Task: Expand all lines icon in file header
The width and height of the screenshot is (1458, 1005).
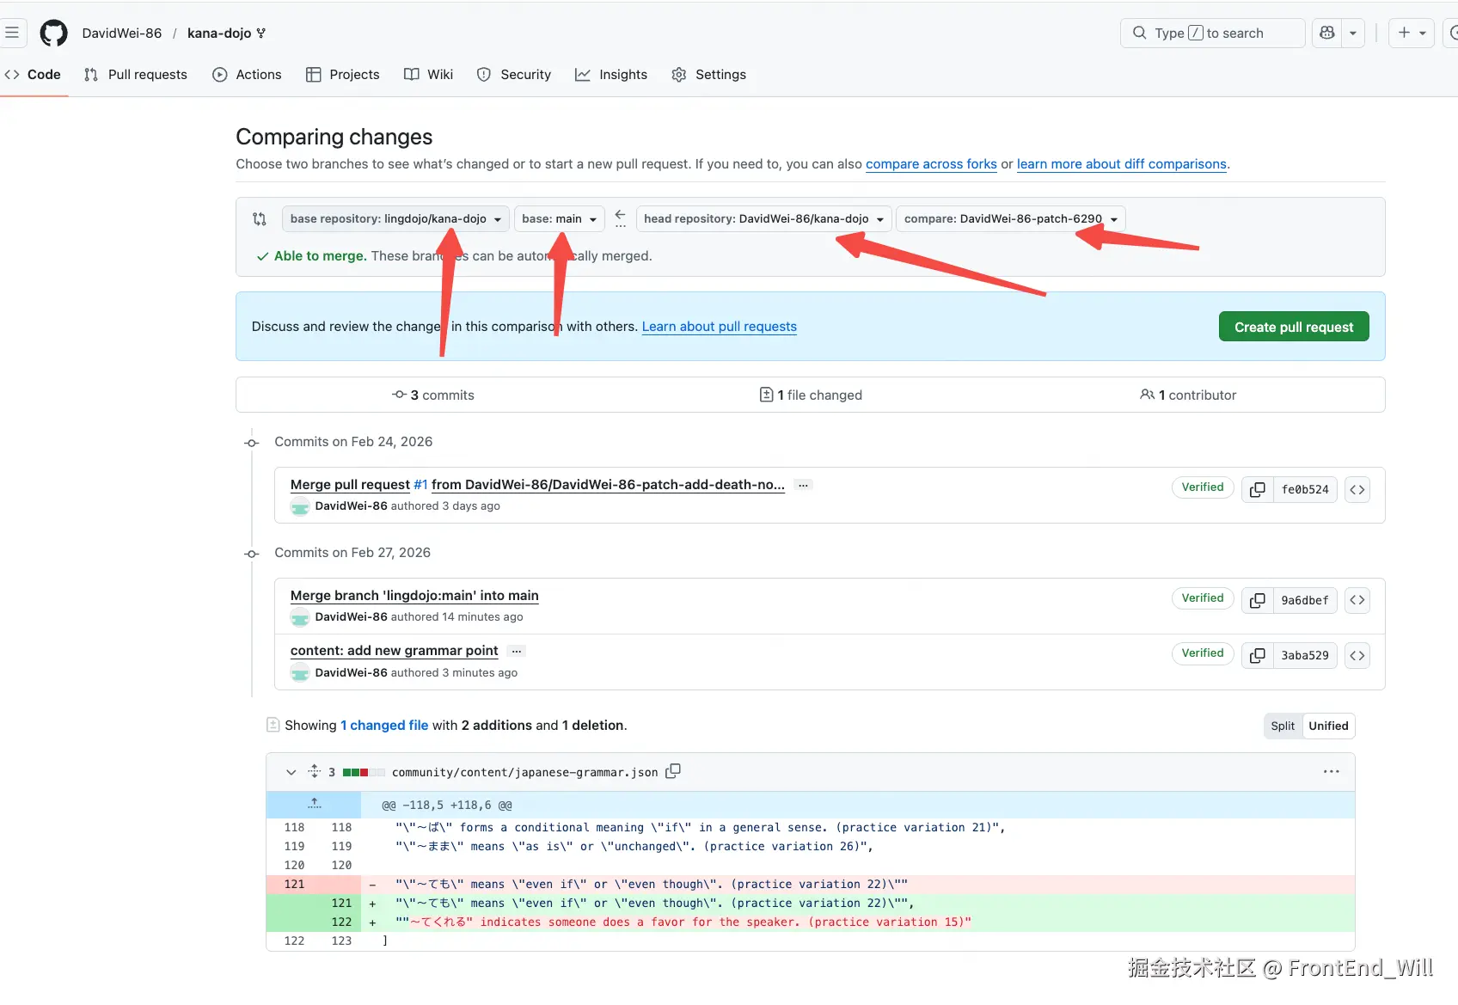Action: [315, 772]
